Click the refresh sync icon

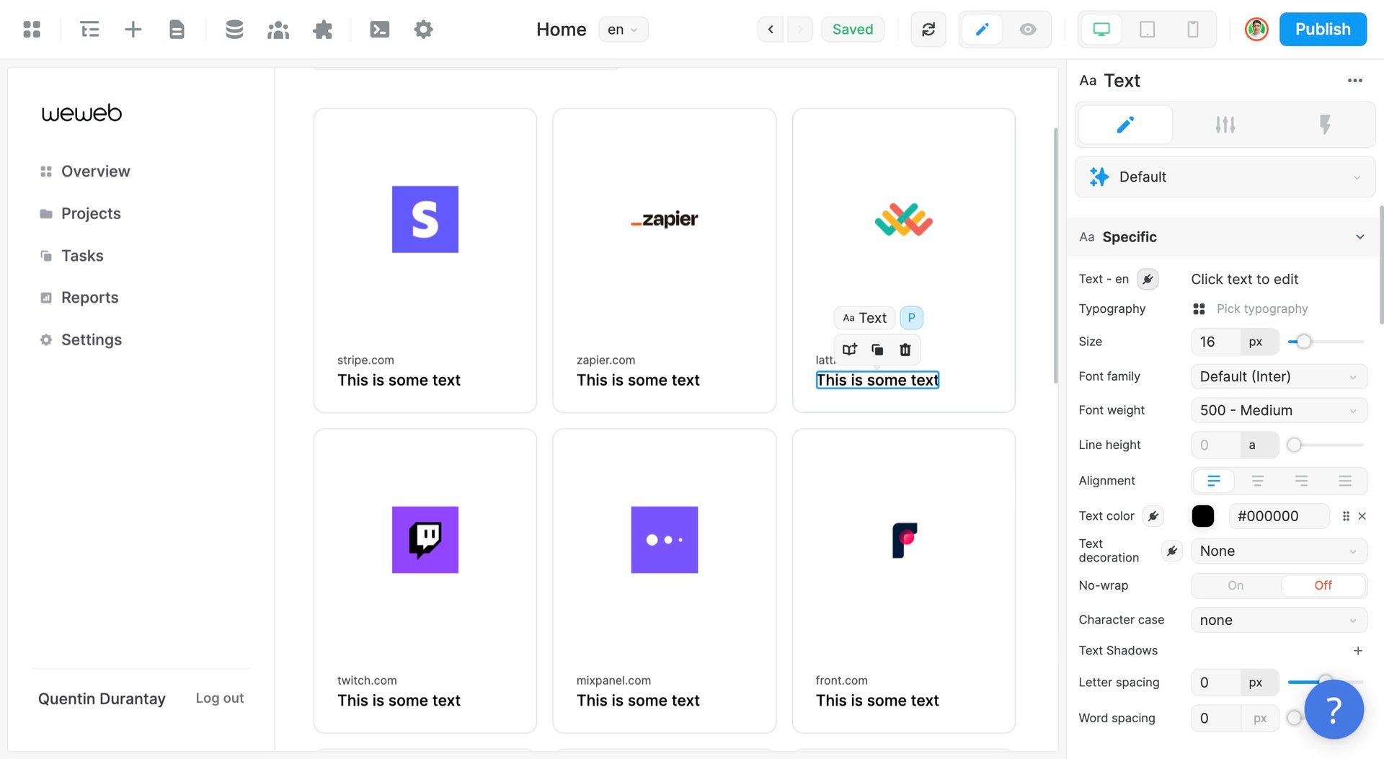(x=928, y=30)
